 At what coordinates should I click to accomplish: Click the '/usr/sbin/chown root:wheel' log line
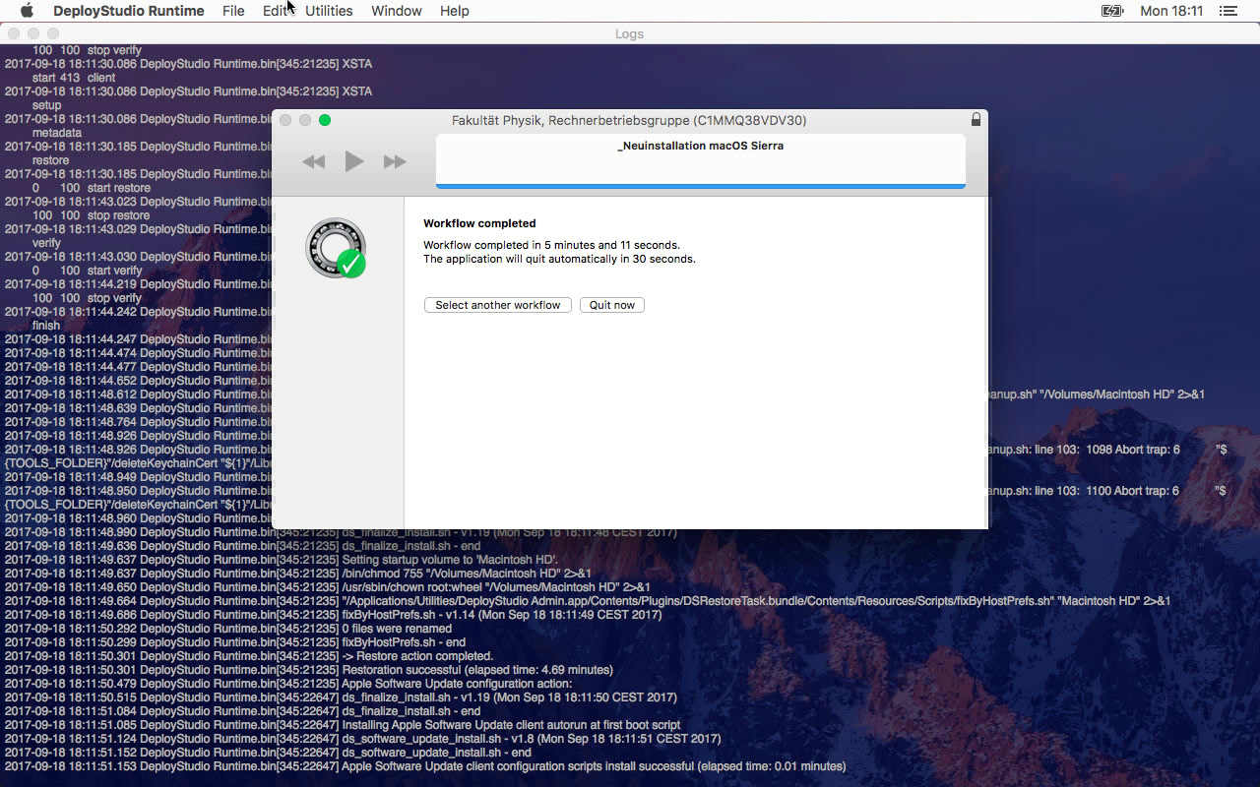(327, 587)
